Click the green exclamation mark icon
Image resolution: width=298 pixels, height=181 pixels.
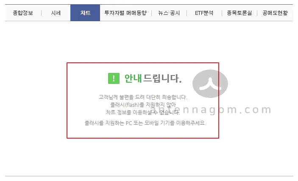tap(114, 78)
